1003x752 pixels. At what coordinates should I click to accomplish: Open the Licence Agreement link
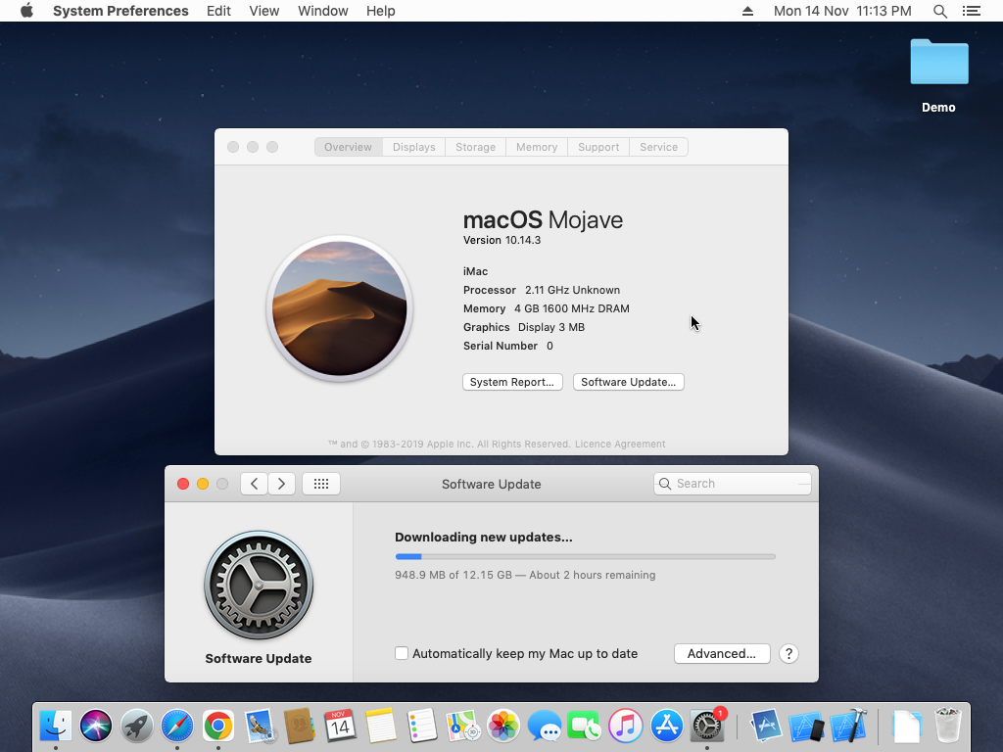(620, 444)
